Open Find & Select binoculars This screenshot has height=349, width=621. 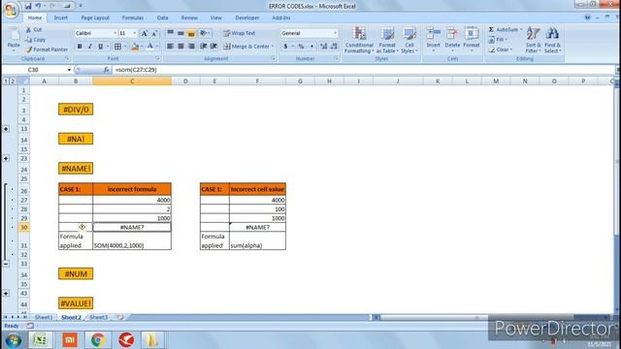tap(552, 40)
